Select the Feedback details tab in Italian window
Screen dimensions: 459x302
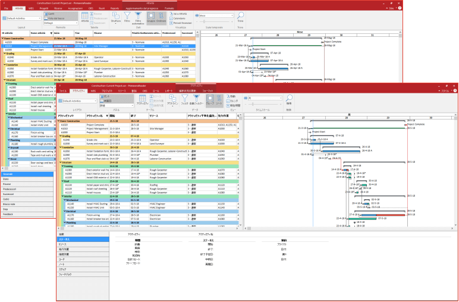click(x=27, y=214)
